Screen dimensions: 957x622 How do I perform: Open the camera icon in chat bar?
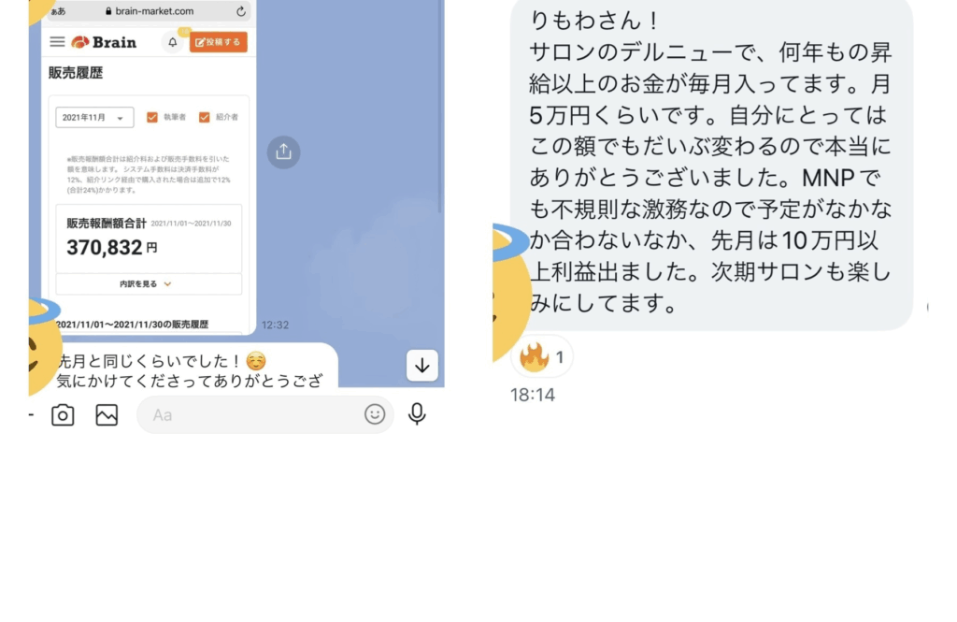tap(63, 415)
